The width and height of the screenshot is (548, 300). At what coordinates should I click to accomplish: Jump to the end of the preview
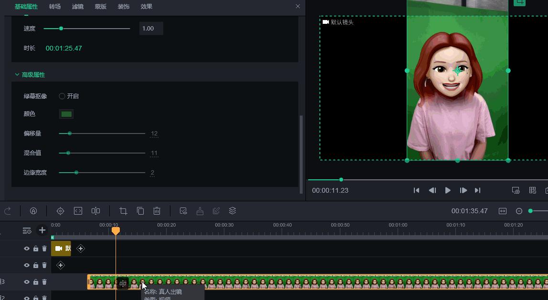coord(477,190)
